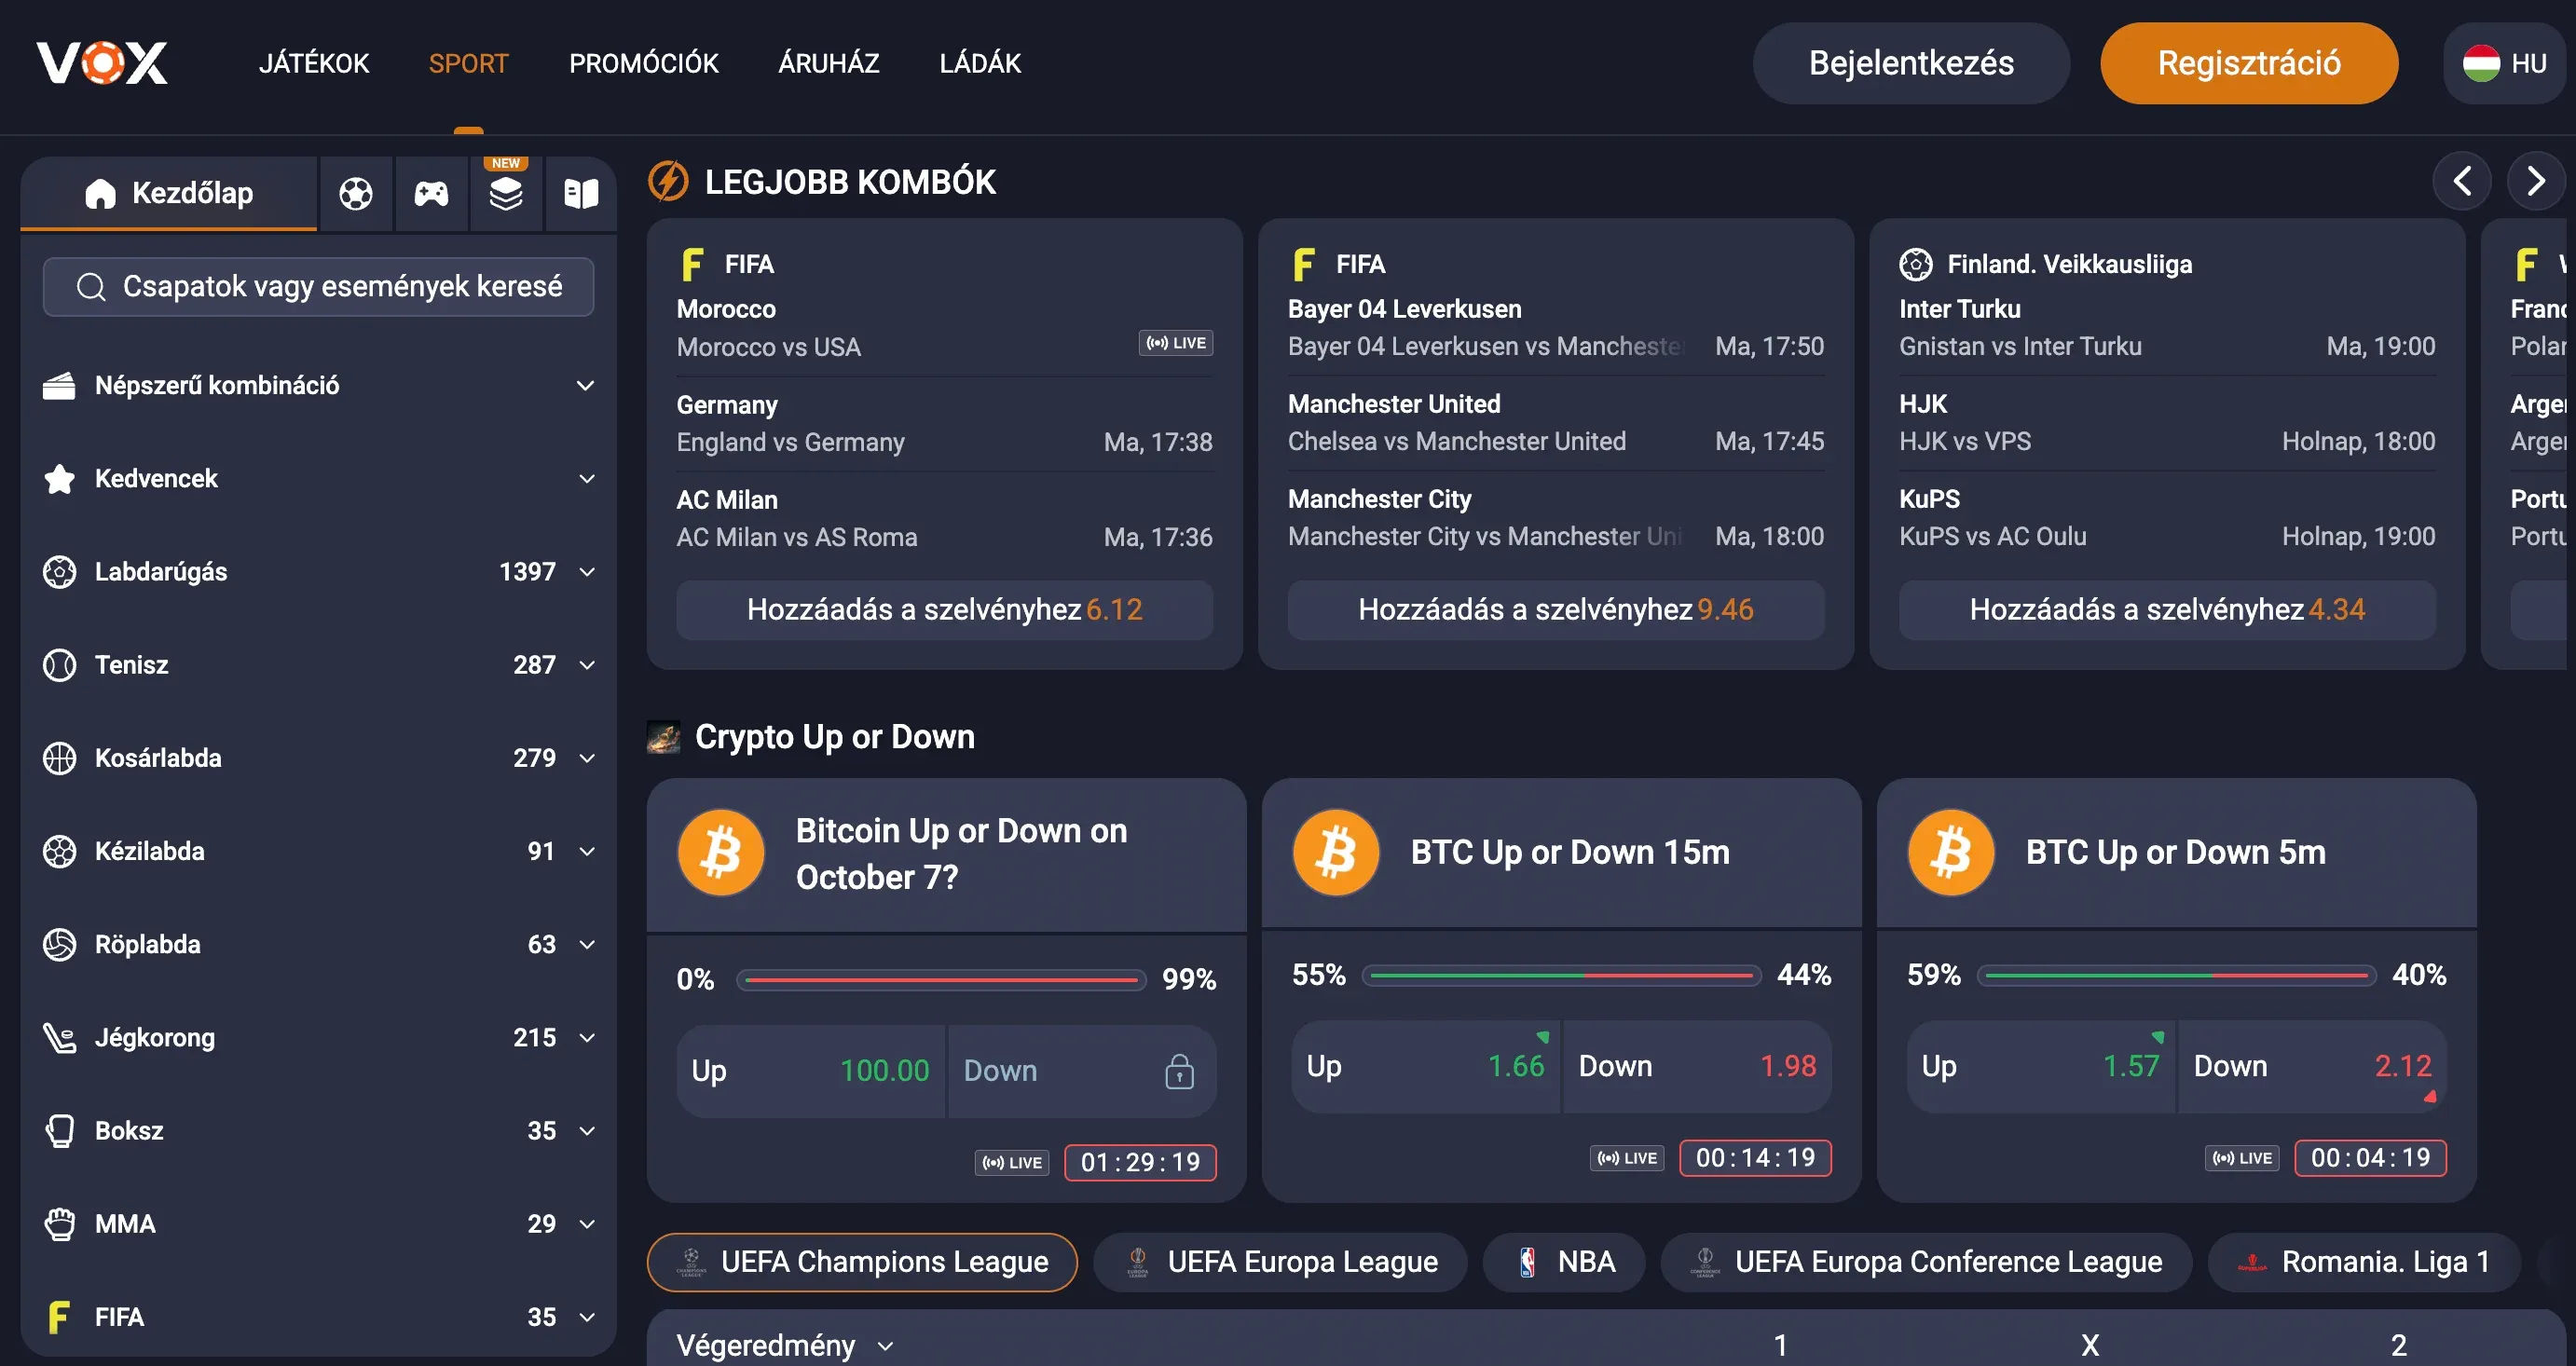2576x1366 pixels.
Task: Select the Kezdőlap tab
Action: pyautogui.click(x=169, y=193)
